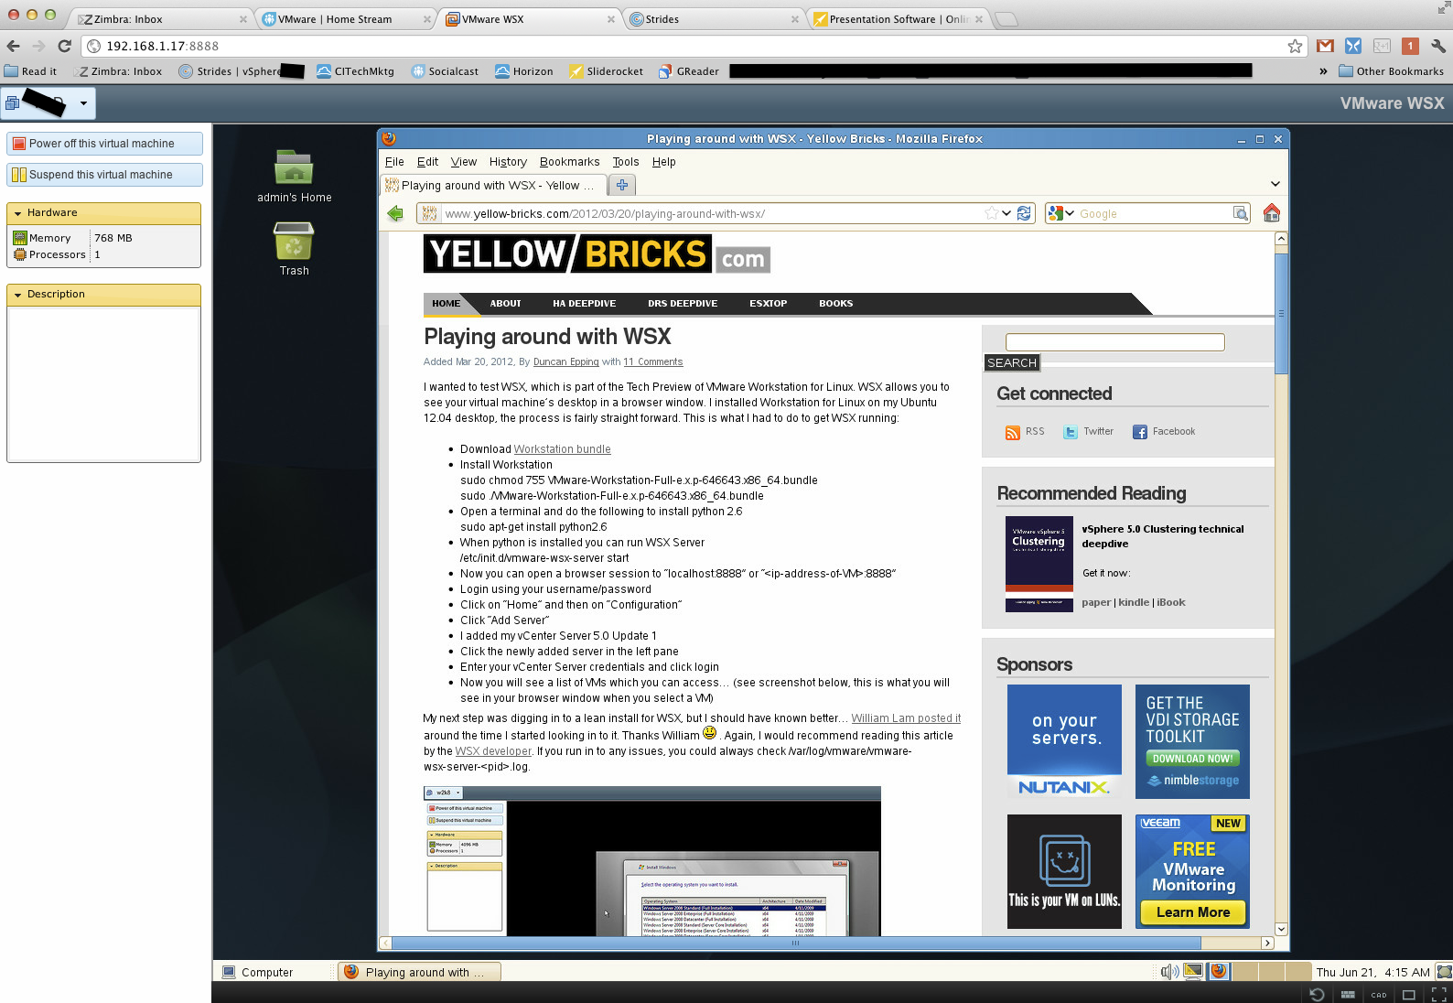Click Learn More on the Veeam ad
This screenshot has height=1003, width=1453.
point(1192,912)
